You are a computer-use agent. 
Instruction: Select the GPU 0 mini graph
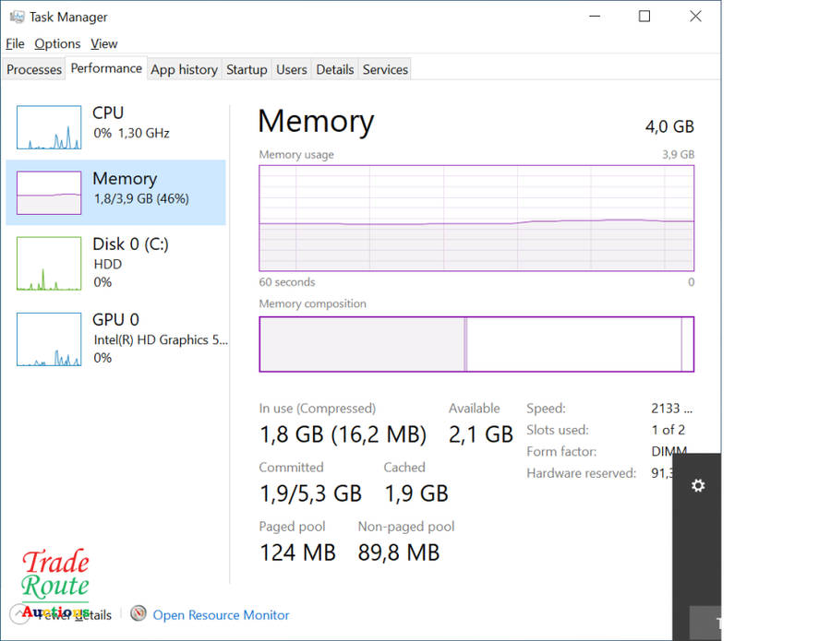tap(49, 338)
